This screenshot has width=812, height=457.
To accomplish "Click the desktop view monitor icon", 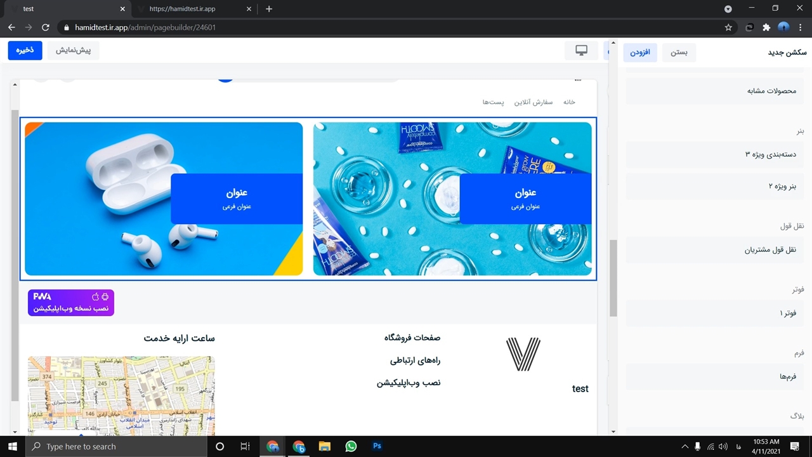I will pos(581,51).
